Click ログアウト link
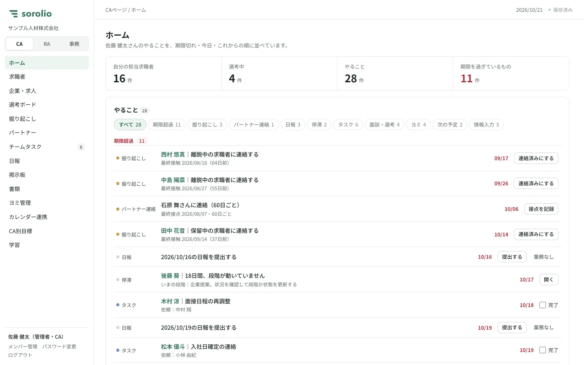Screen dimensions: 584x365 (x=20, y=355)
